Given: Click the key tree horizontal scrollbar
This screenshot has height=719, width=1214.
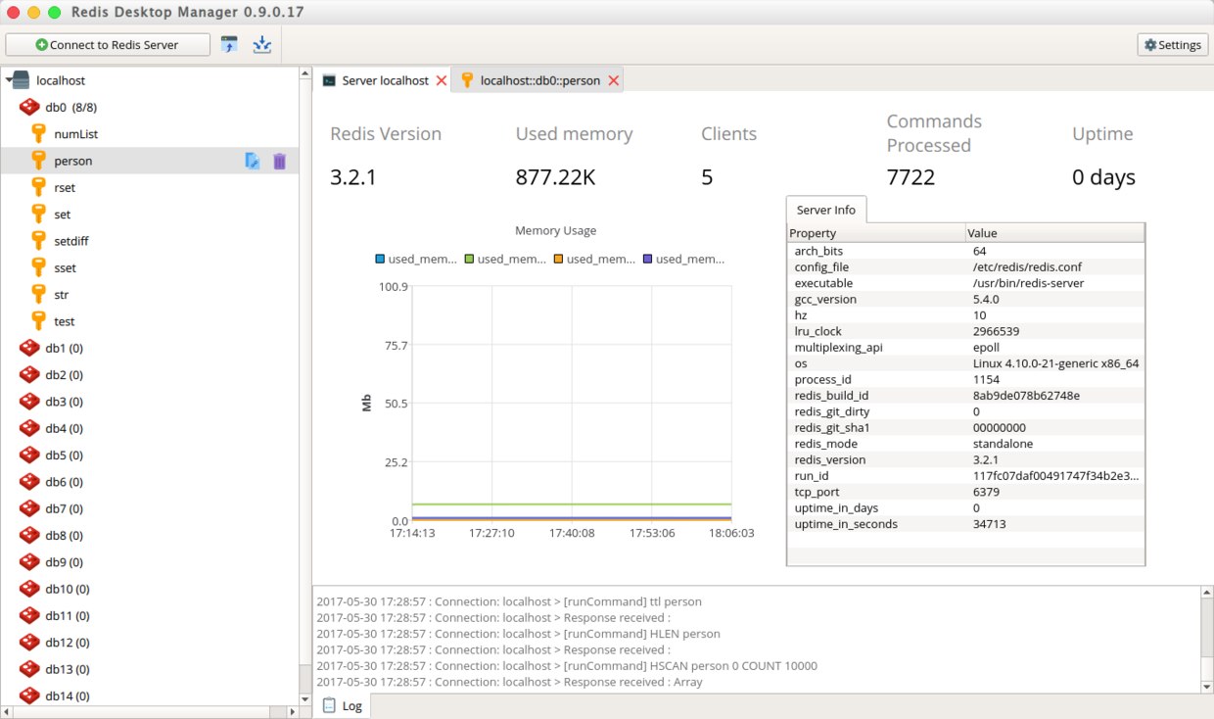Looking at the screenshot, I should pos(150,711).
